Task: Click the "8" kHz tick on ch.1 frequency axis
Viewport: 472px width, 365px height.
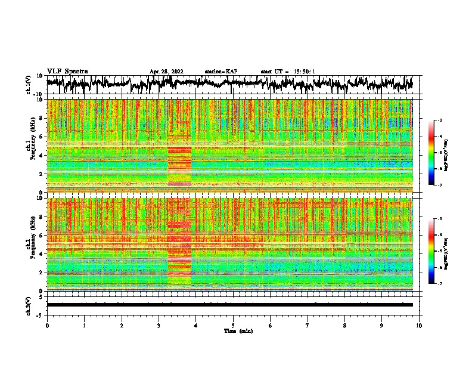Action: tap(42, 118)
